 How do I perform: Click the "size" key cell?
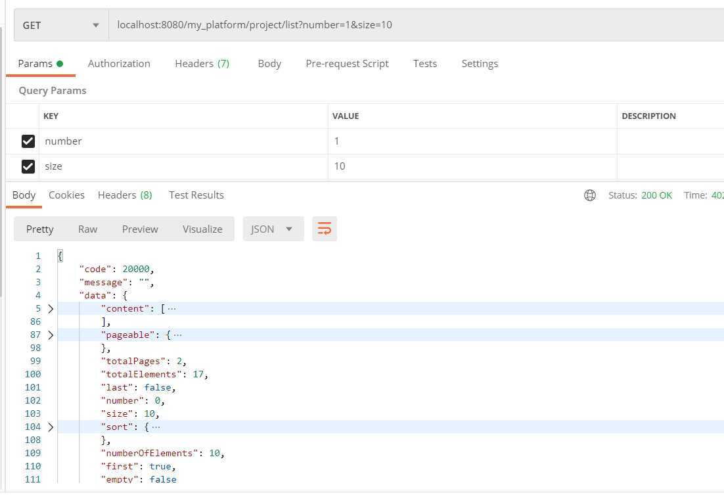pyautogui.click(x=183, y=166)
